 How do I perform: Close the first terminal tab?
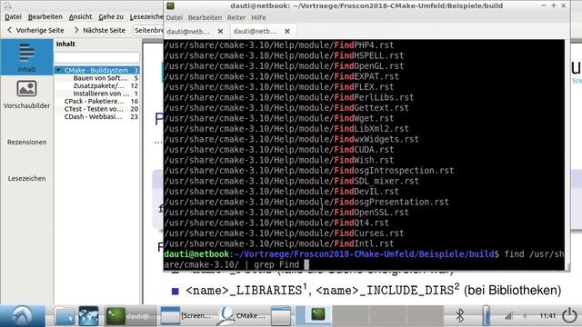click(220, 32)
